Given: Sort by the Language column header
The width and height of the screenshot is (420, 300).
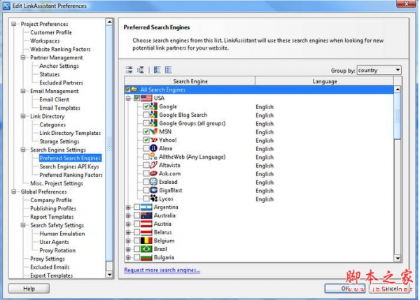Looking at the screenshot, I should coord(324,81).
